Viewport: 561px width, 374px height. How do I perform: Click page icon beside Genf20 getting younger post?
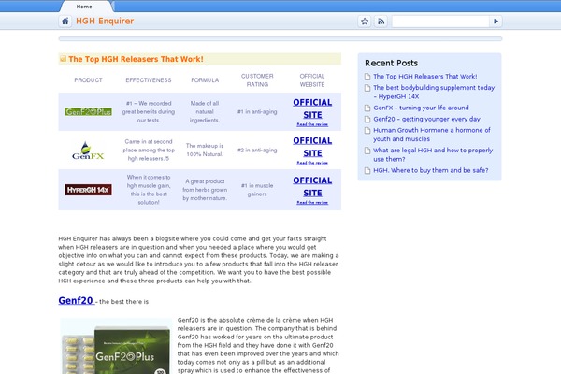tap(367, 119)
